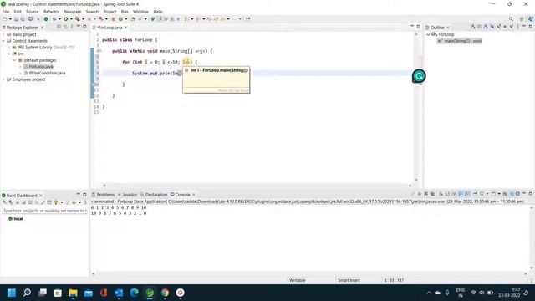
Task: Collapse the Control statements project
Action: point(3,41)
